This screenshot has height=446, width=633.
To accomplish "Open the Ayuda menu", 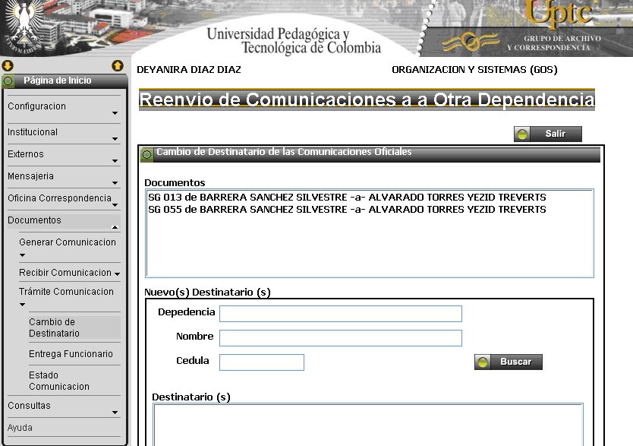I will (x=20, y=428).
